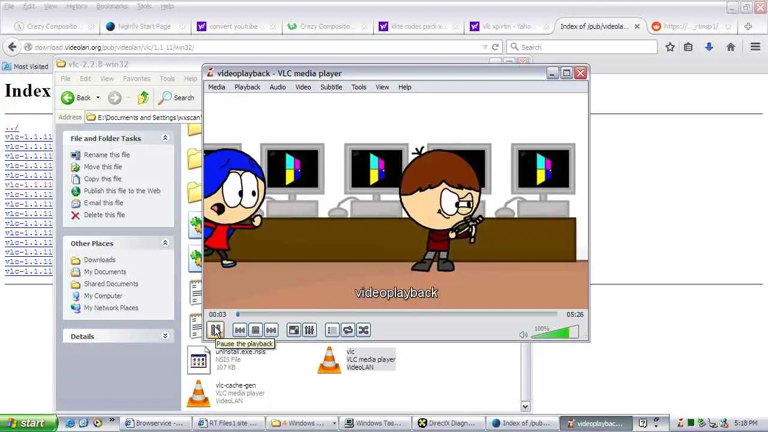Open My Documents in Other Places
768x432 pixels.
[x=105, y=272]
